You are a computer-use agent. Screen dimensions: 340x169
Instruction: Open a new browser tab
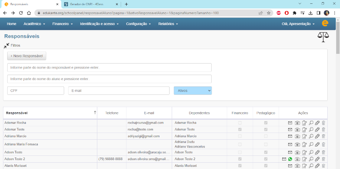pos(126,4)
